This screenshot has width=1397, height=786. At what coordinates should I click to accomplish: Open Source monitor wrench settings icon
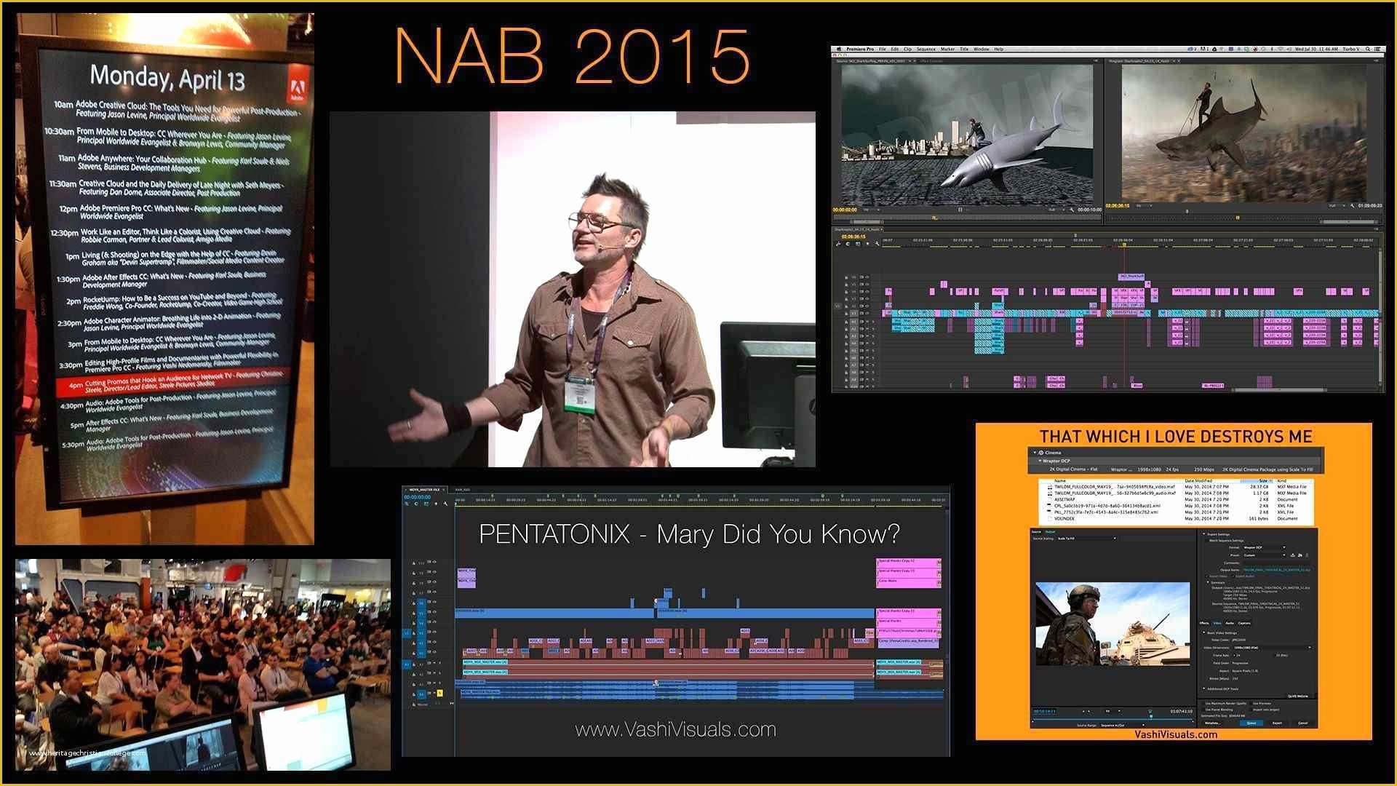tap(1072, 210)
